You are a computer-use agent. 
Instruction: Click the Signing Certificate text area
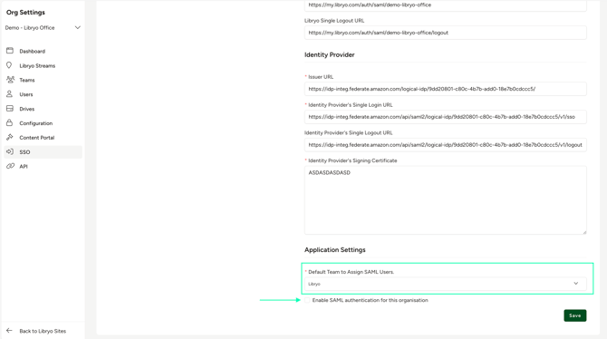tap(445, 200)
